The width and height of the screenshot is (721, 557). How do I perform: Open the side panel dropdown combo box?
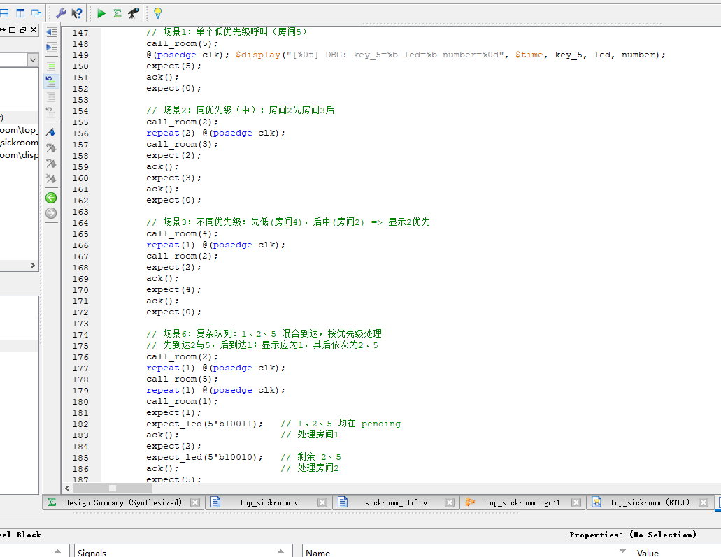tap(32, 59)
